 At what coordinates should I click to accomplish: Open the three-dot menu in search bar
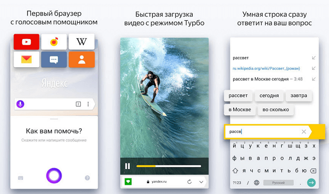pyautogui.click(x=88, y=104)
